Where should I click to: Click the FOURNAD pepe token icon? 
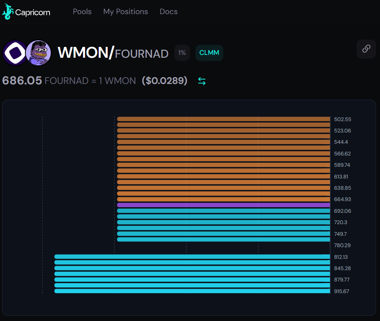[38, 53]
